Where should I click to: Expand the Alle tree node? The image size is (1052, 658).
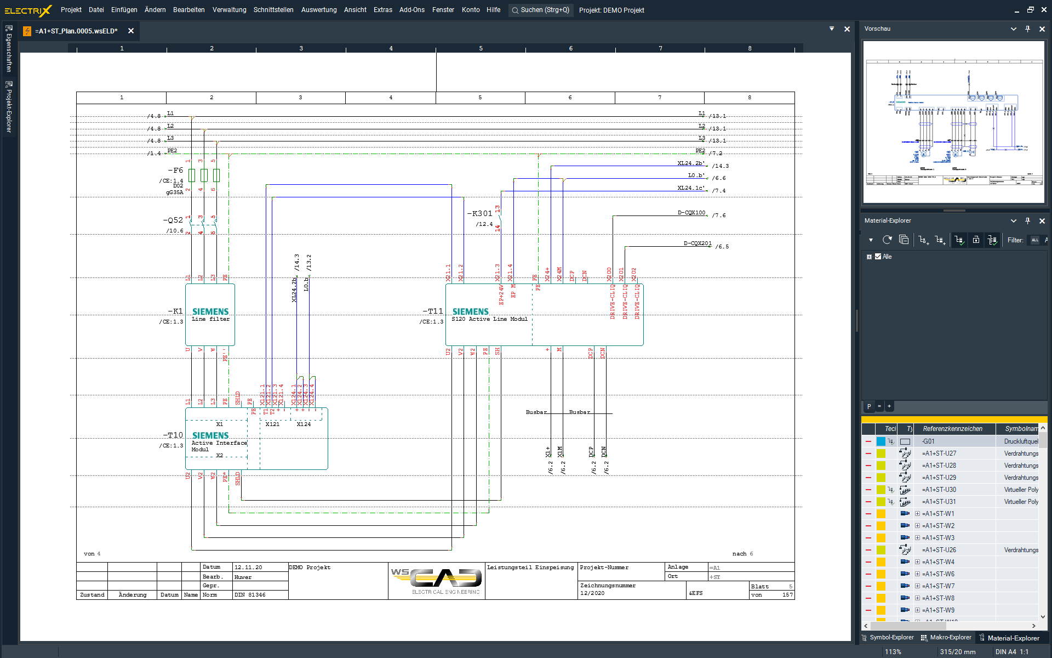(x=869, y=257)
